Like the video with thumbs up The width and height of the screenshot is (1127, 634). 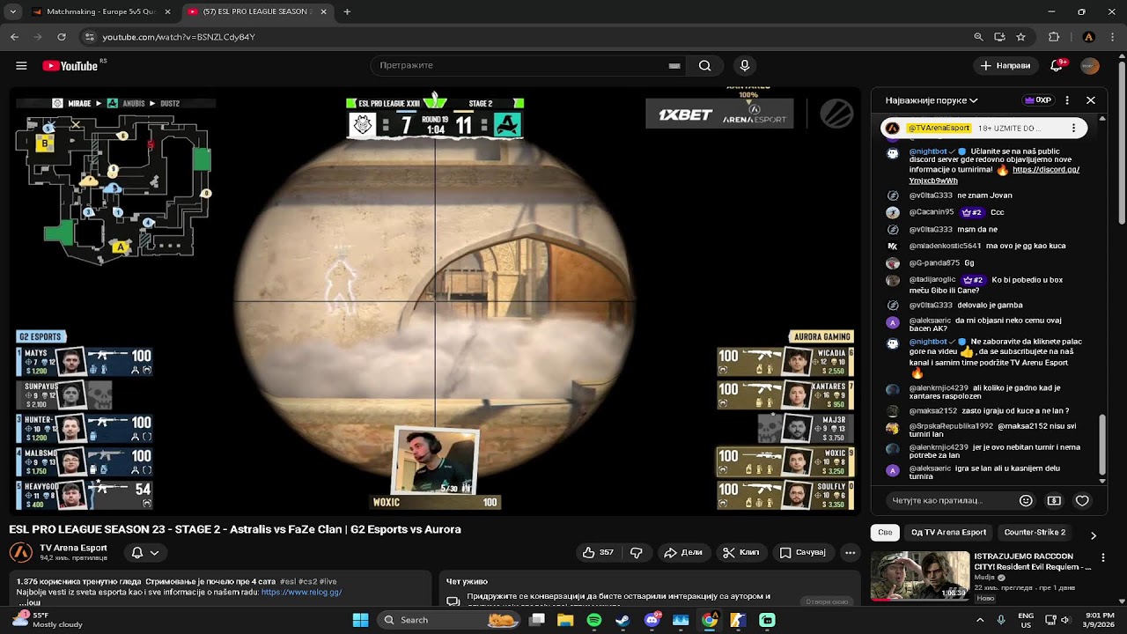tap(598, 552)
